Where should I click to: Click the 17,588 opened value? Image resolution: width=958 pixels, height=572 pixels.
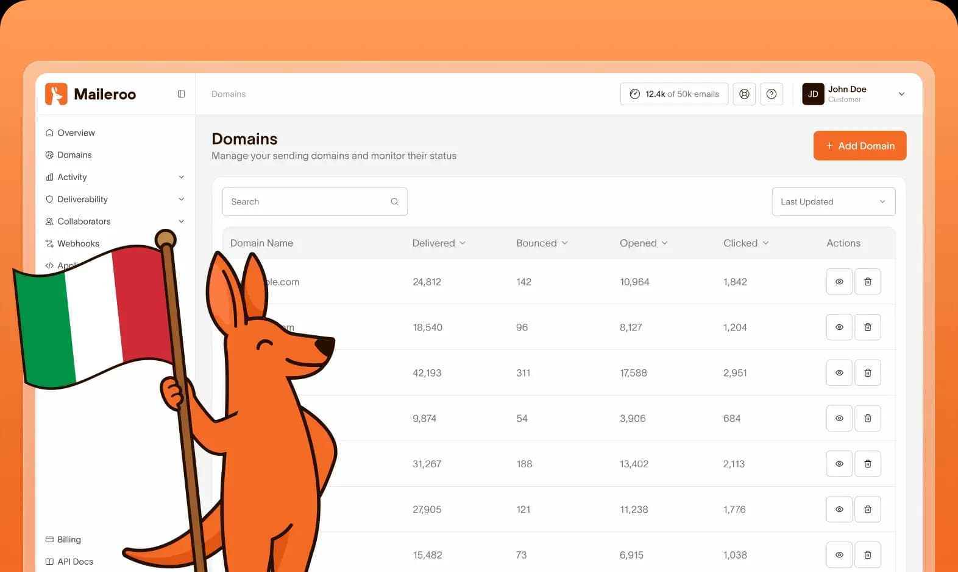point(633,373)
